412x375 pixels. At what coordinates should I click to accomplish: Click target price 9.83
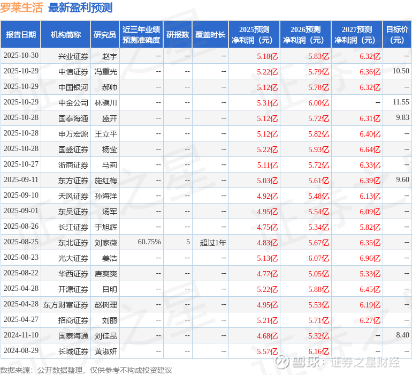coord(402,117)
